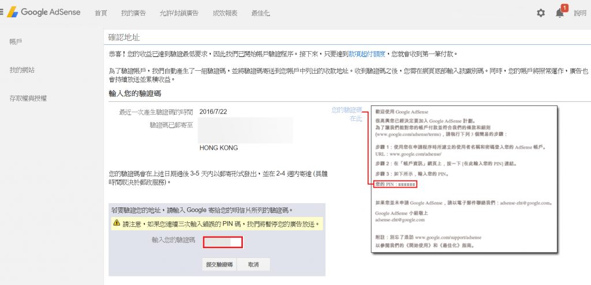The height and width of the screenshot is (285, 591).
Task: Click the HONG KONG address text
Action: click(x=219, y=148)
